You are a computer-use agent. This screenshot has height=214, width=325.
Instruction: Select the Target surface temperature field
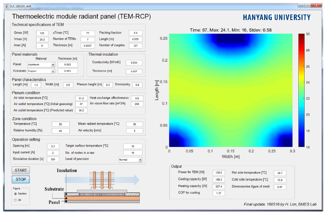point(132,146)
